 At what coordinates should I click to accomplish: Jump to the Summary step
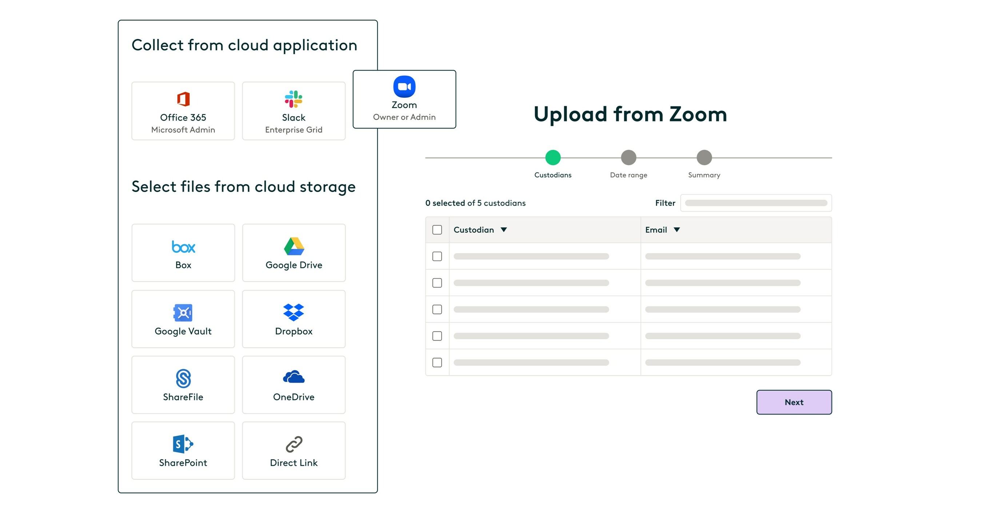[x=704, y=157]
